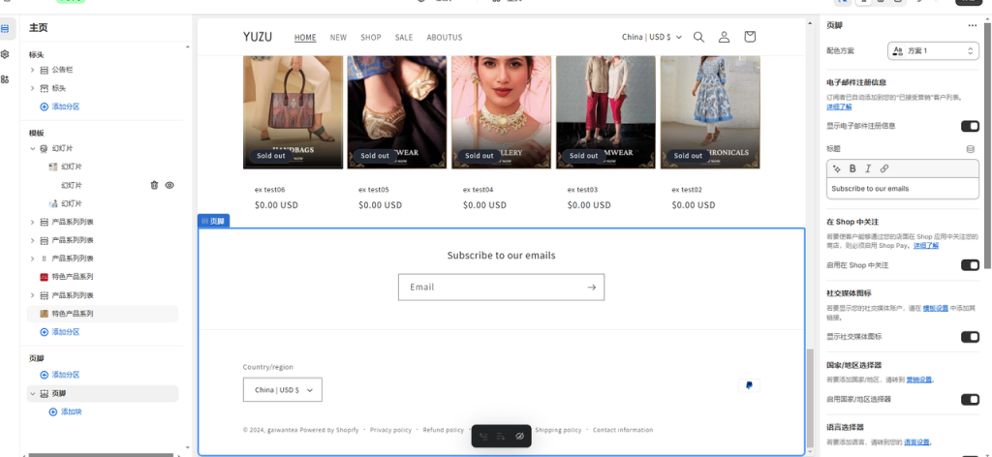Expand fourth 产品系列列表 section
992x457 pixels.
click(32, 296)
